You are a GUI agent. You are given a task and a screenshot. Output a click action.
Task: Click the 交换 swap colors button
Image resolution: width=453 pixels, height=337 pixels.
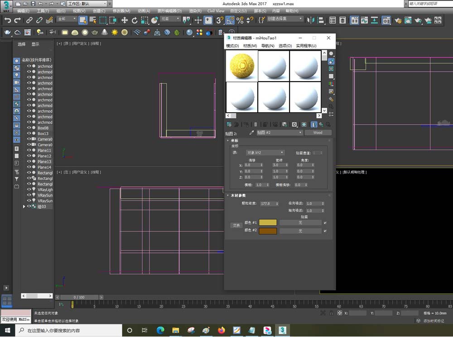(x=236, y=225)
